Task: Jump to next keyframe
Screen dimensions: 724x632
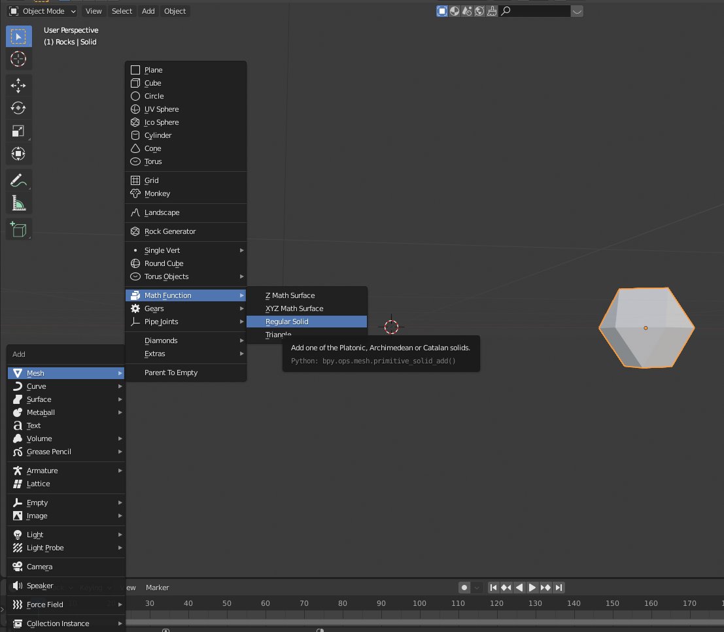Action: [545, 588]
